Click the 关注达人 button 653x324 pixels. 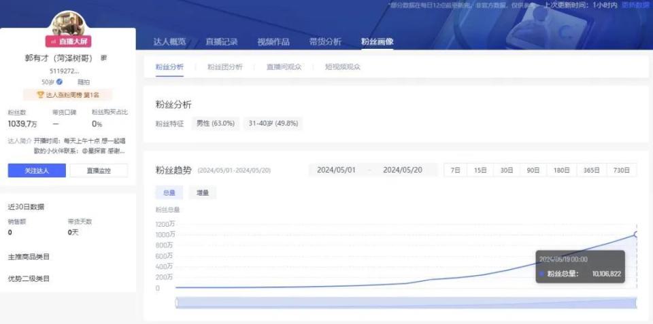point(37,170)
